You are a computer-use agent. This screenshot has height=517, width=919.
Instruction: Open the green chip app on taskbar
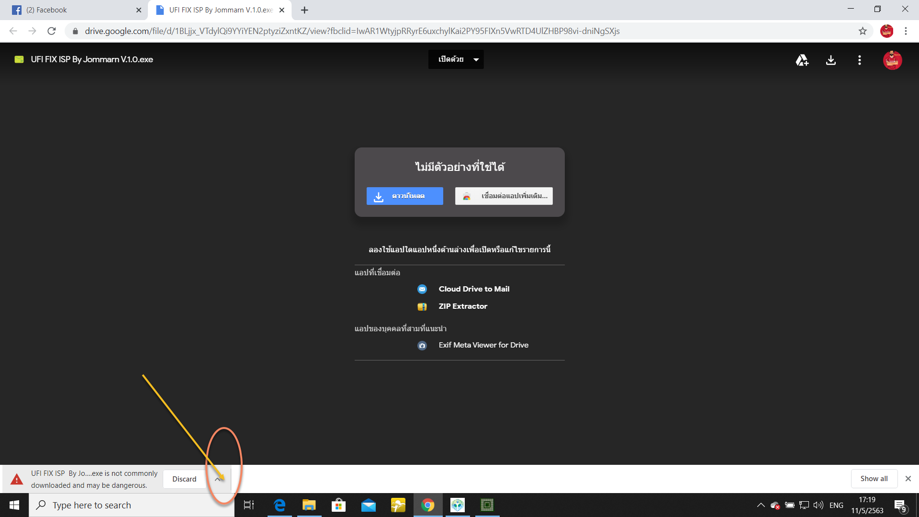[487, 505]
